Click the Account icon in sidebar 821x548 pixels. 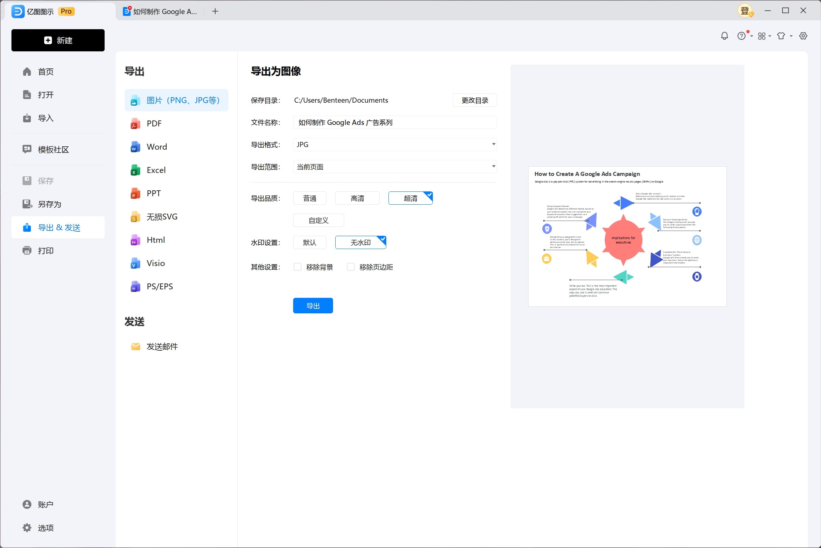coord(27,504)
